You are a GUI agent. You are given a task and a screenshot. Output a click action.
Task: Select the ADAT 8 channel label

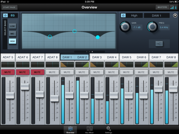point(52,57)
